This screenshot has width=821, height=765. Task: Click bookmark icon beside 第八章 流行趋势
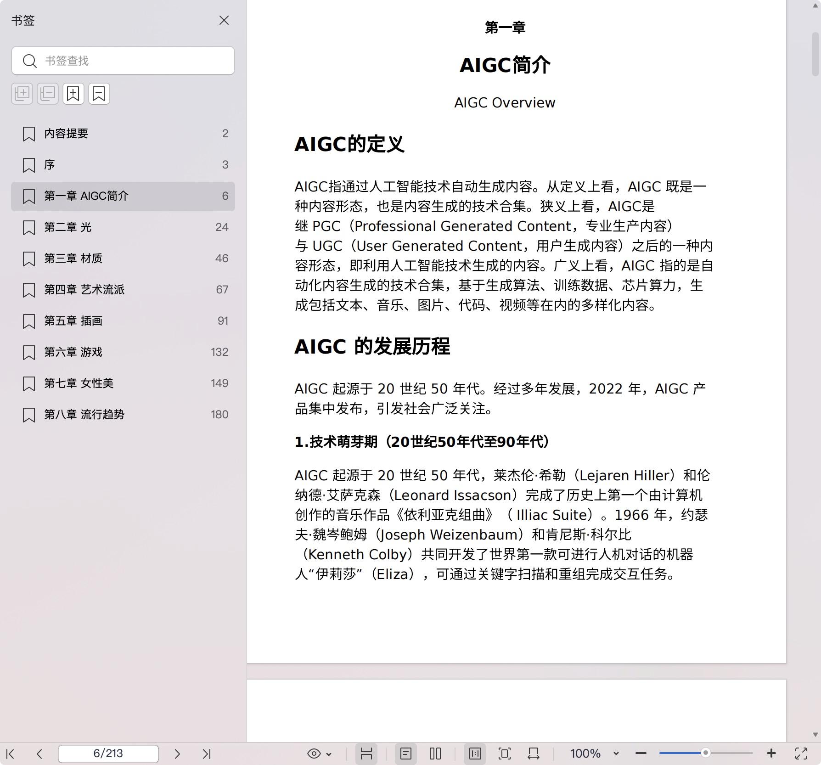[29, 415]
